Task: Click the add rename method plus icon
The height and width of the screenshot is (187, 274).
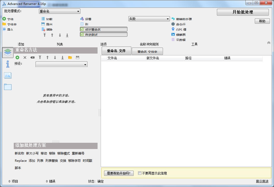Action: point(17,57)
